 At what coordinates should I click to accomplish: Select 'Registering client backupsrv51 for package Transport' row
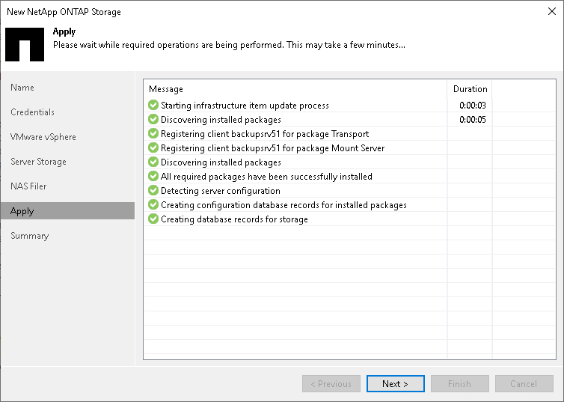coord(350,133)
